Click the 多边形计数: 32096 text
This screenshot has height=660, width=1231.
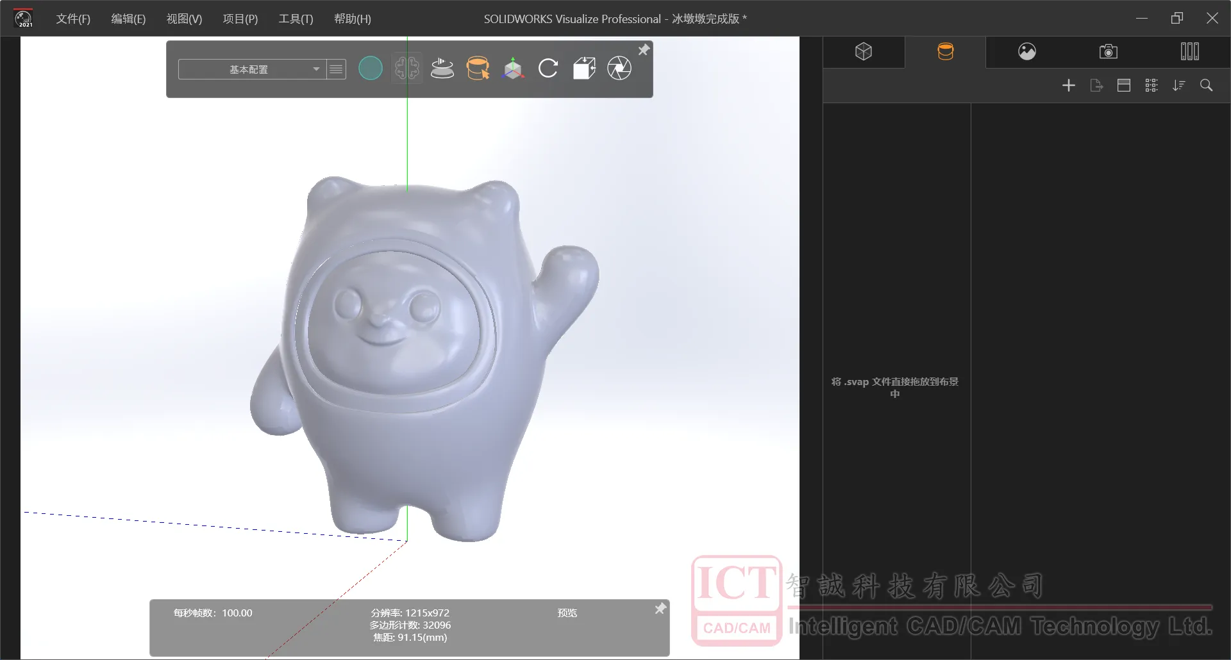click(410, 625)
